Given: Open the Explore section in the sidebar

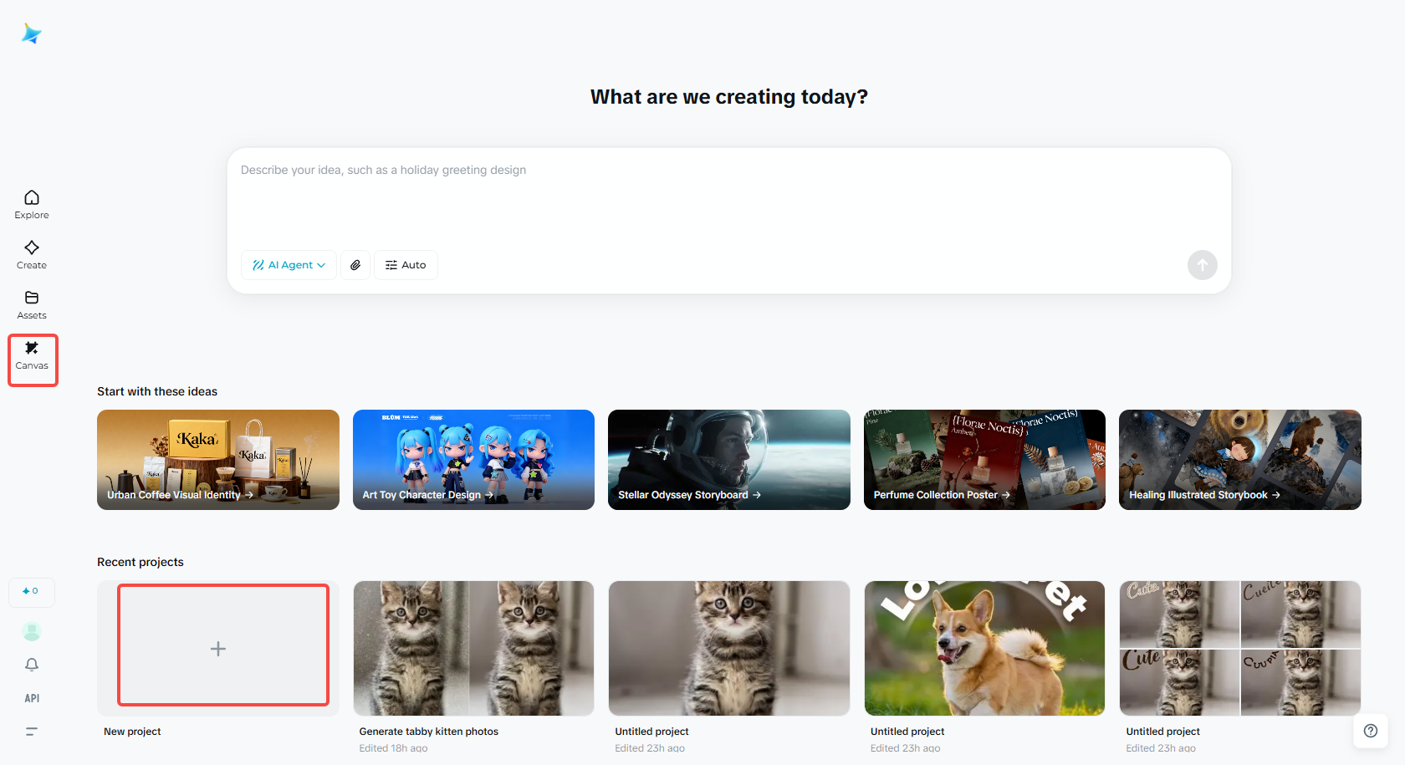Looking at the screenshot, I should tap(32, 205).
